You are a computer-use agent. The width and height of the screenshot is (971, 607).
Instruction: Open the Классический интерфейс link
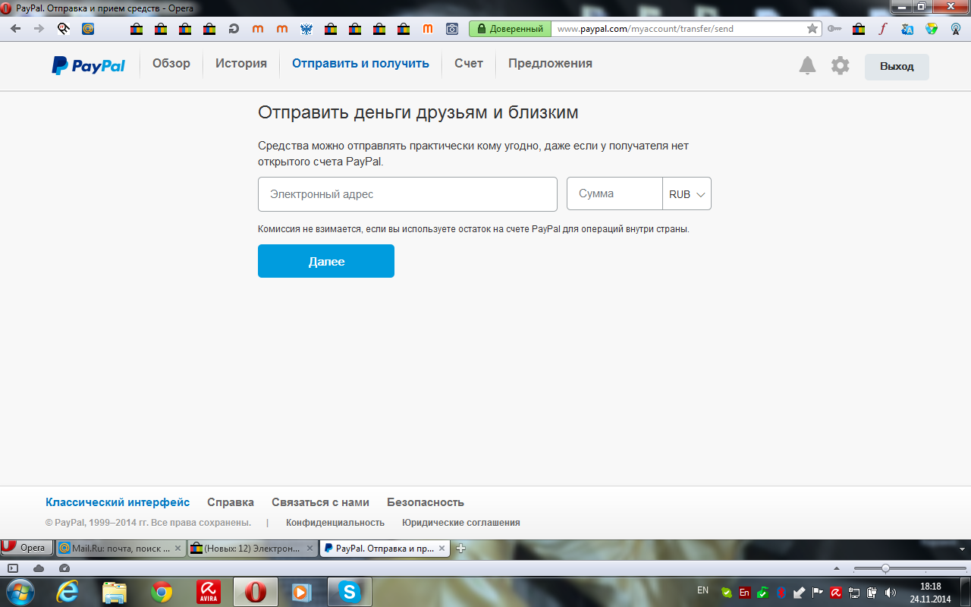[x=118, y=502]
